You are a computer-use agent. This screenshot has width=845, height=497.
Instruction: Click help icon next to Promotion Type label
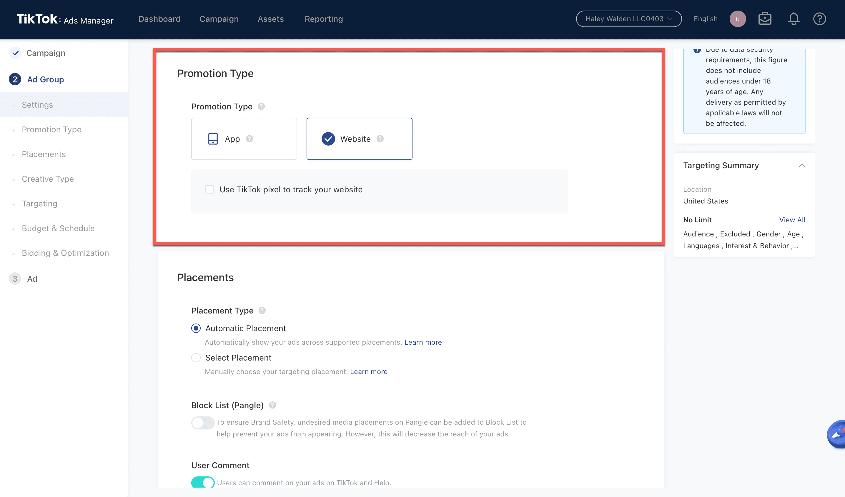coord(261,106)
